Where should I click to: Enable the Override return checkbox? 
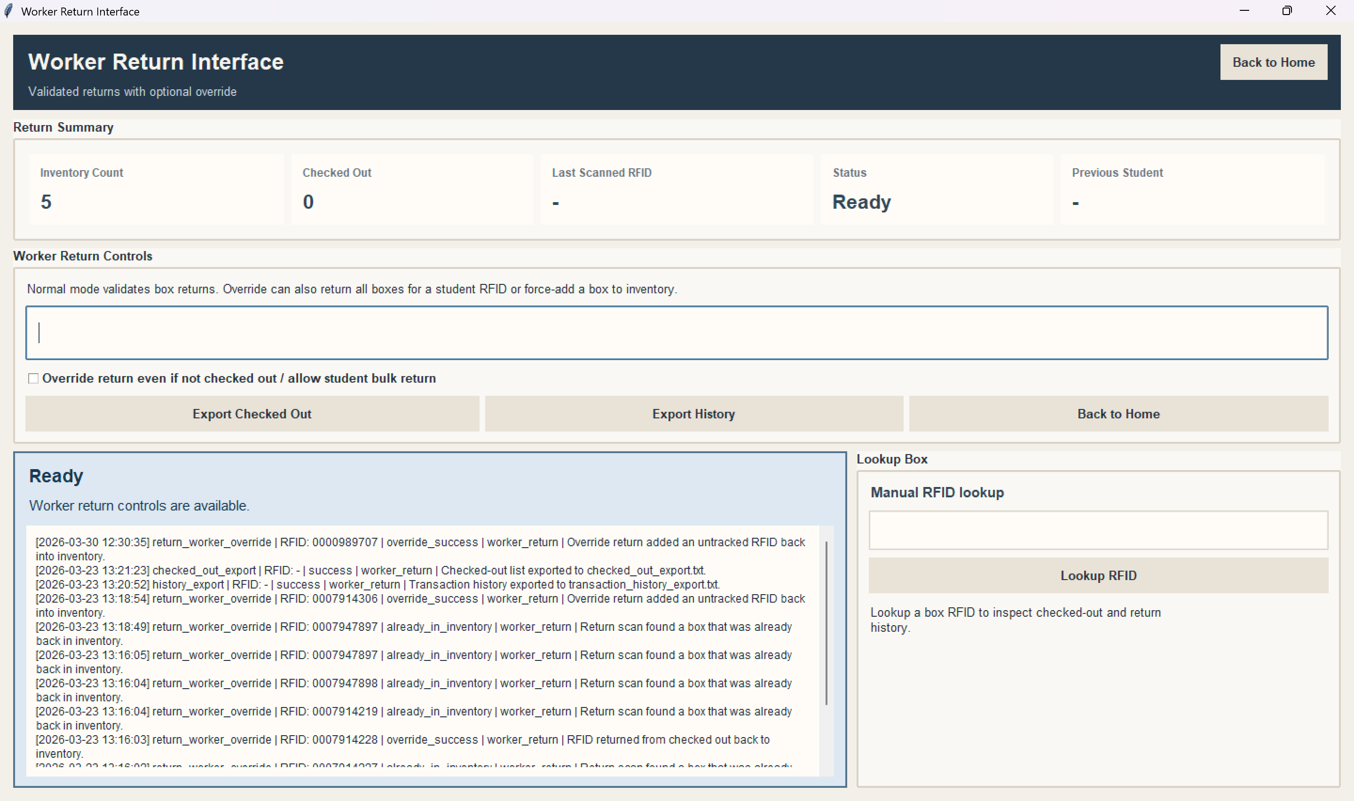33,378
